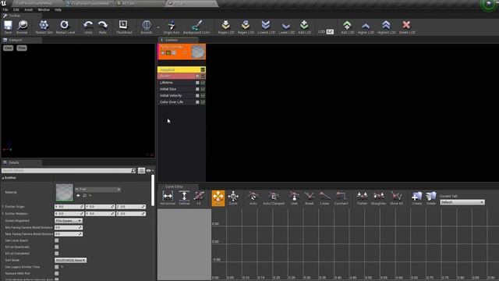Enable Kill on Deactivate checkbox
This screenshot has width=499, height=281.
click(57, 247)
